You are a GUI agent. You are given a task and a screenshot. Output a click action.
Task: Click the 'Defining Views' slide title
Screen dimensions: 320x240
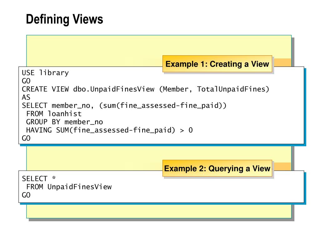[64, 20]
